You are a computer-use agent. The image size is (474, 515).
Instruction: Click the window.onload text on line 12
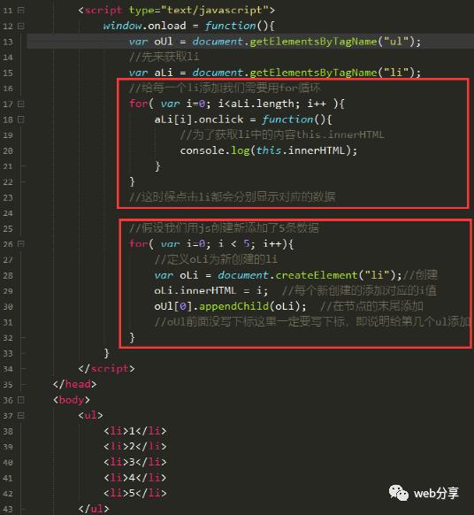[x=145, y=26]
